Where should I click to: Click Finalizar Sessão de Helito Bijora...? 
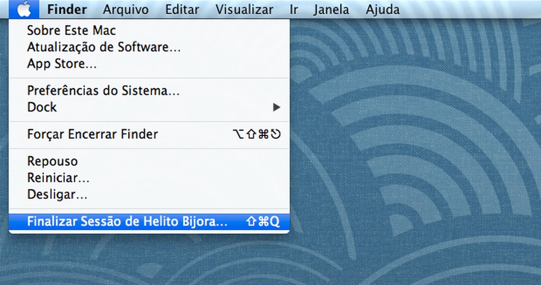[149, 222]
